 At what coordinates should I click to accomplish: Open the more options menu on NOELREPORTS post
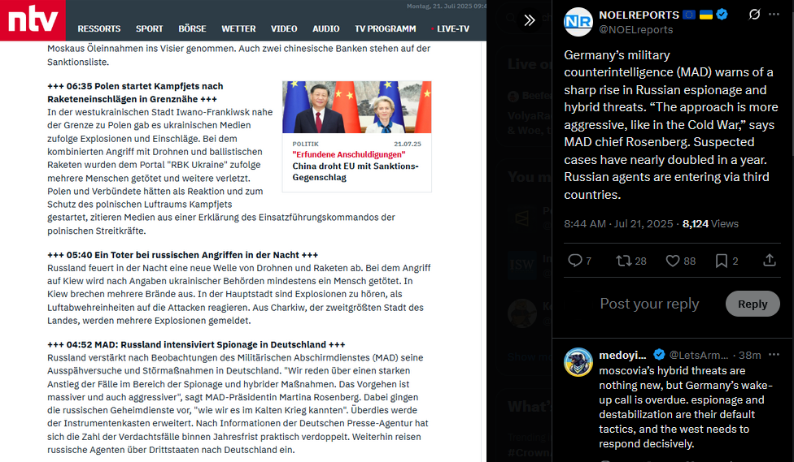pos(774,14)
